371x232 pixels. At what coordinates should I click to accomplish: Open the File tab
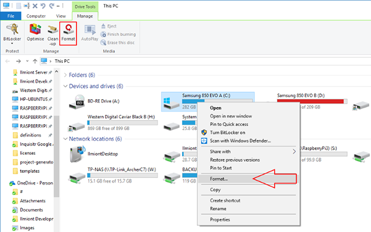click(10, 16)
